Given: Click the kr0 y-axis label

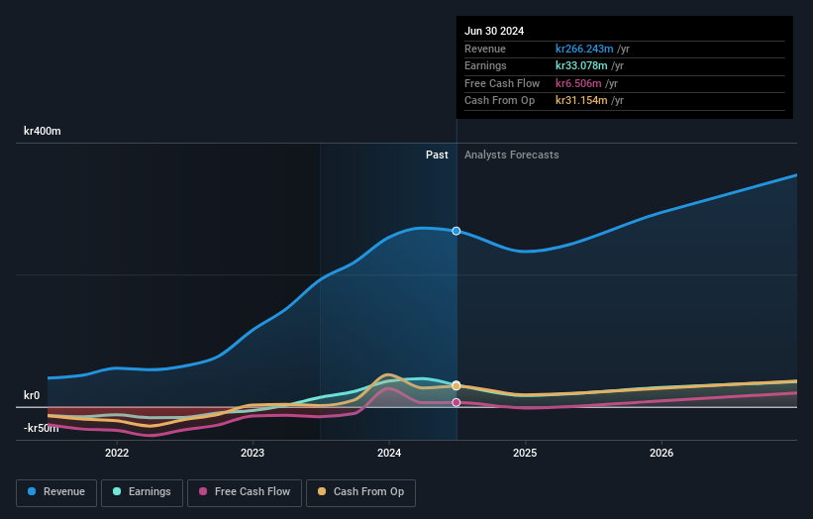Looking at the screenshot, I should tap(32, 395).
